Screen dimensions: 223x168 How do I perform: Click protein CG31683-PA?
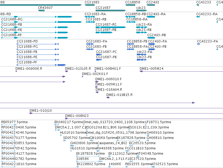pyautogui.click(x=97, y=41)
